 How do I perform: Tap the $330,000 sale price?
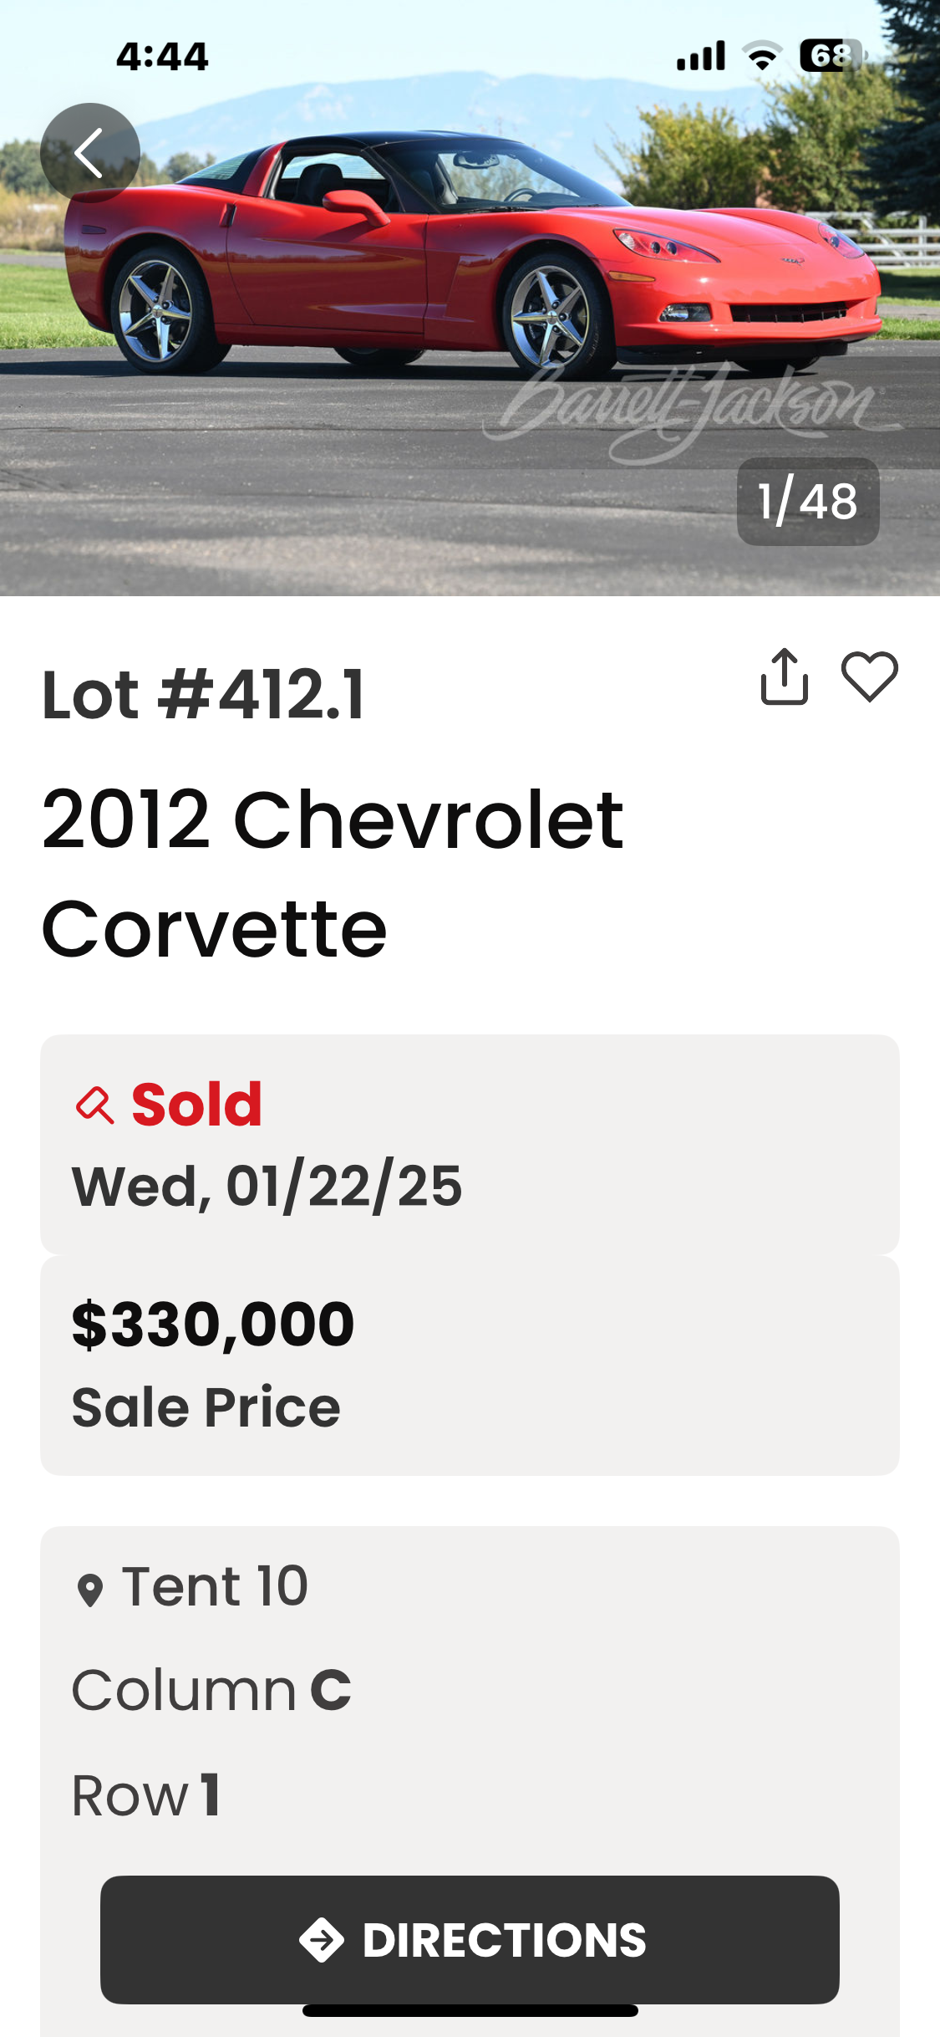click(213, 1325)
